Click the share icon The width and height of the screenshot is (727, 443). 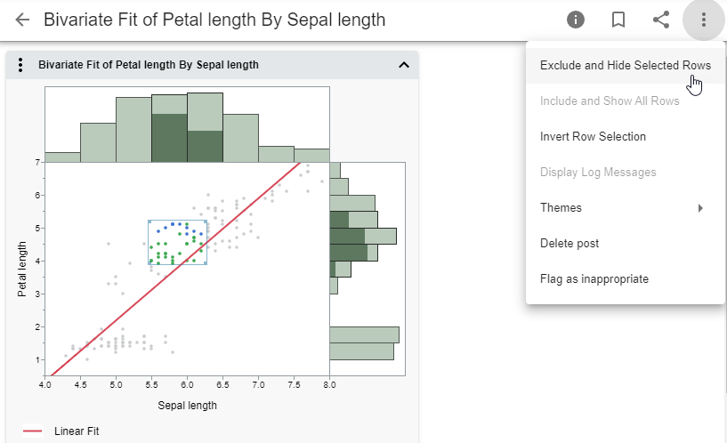tap(661, 20)
